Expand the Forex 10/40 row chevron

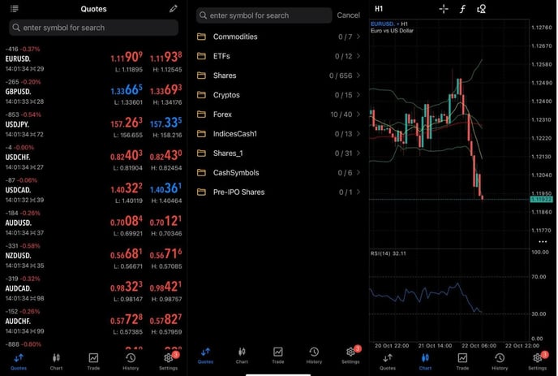(358, 115)
